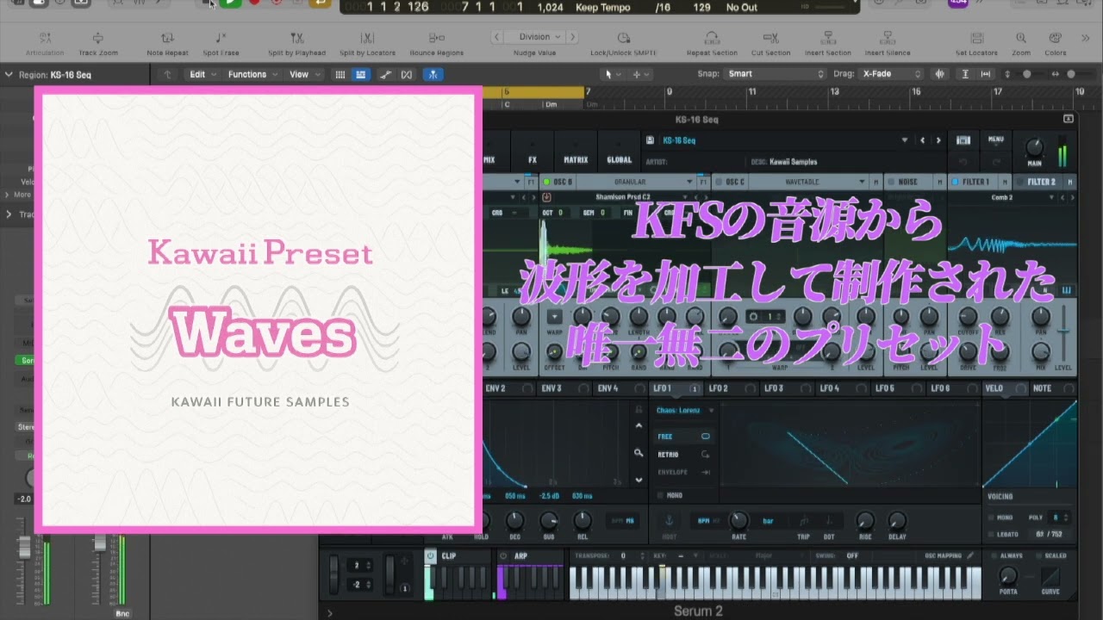The image size is (1103, 620).
Task: Activate the Note Repeat tool
Action: coord(167,44)
